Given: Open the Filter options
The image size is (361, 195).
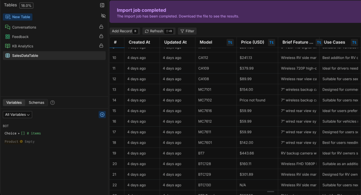Looking at the screenshot, I should coord(187,31).
